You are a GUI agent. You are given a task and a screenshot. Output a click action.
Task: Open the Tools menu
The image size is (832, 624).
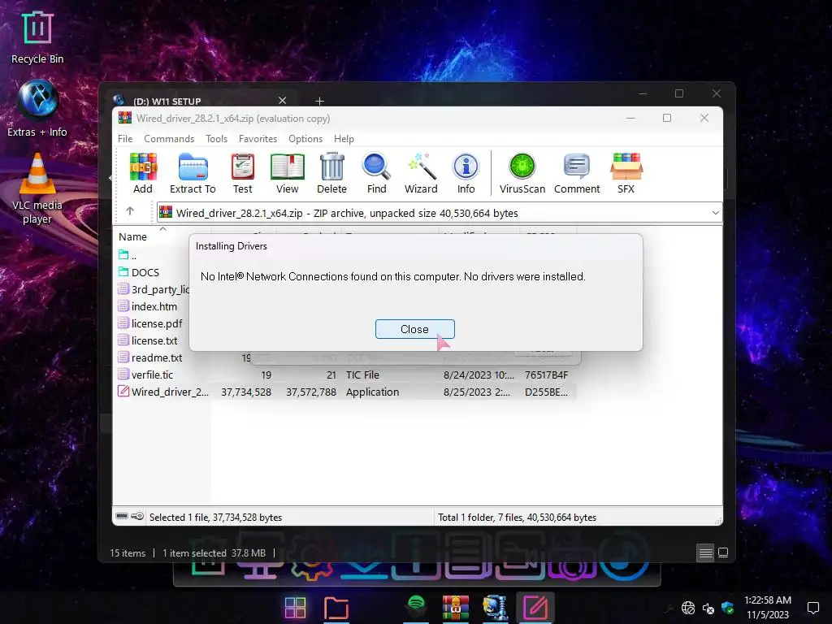coord(216,138)
